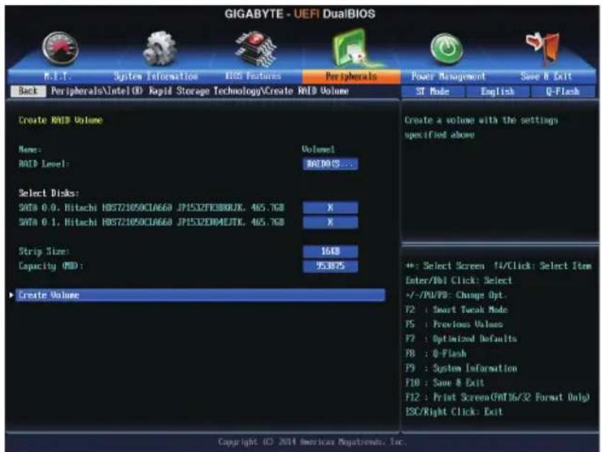Click the F12 Print Screen help line
The image size is (602, 452).
pyautogui.click(x=498, y=397)
